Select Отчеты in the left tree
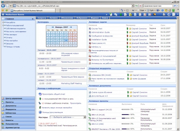Screen dimensions: 180x131 pos(9,38)
